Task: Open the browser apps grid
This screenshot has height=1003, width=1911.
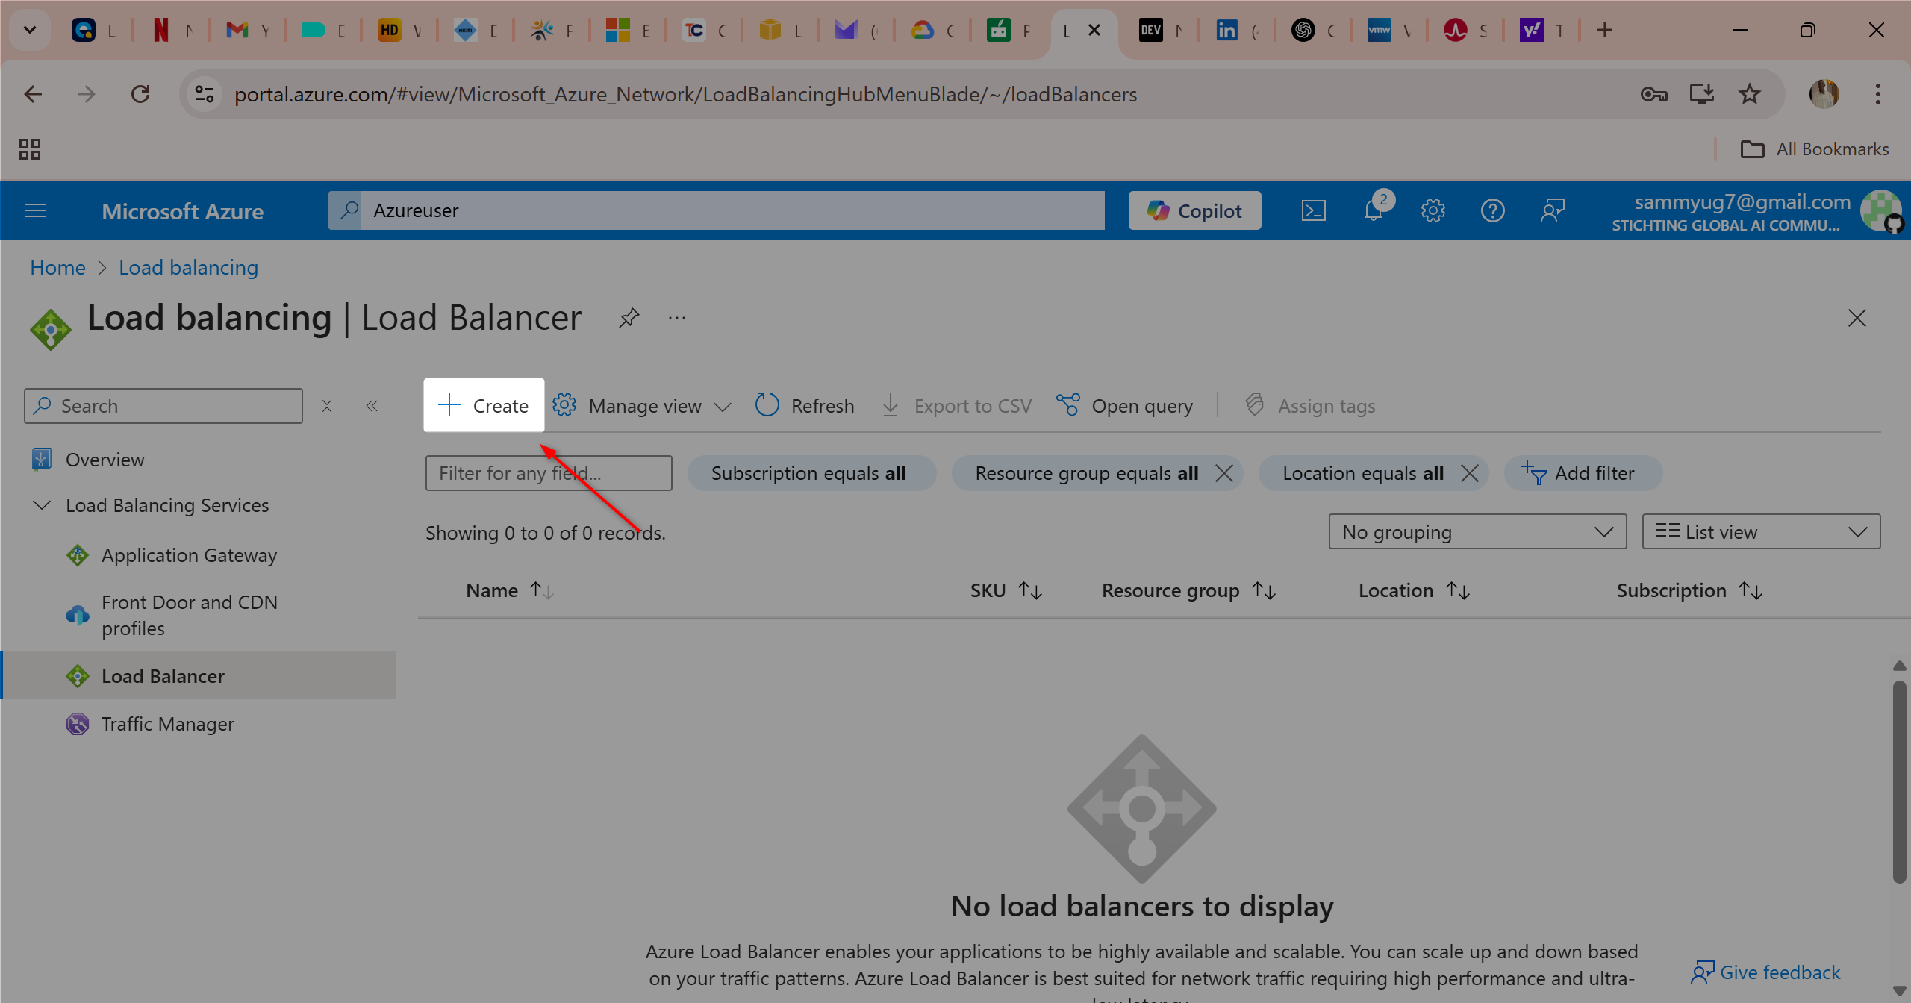Action: click(30, 149)
